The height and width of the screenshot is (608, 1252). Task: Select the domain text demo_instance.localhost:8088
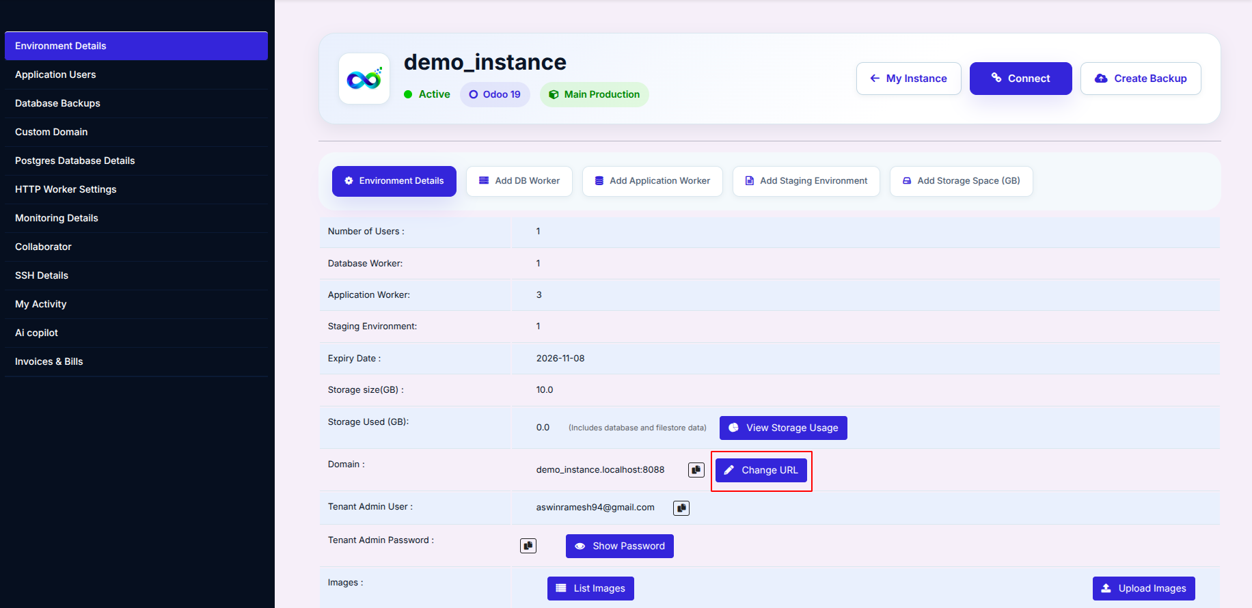coord(600,470)
